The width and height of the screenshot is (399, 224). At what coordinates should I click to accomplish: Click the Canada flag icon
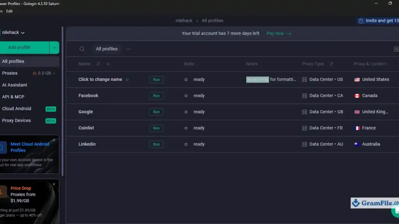click(357, 96)
